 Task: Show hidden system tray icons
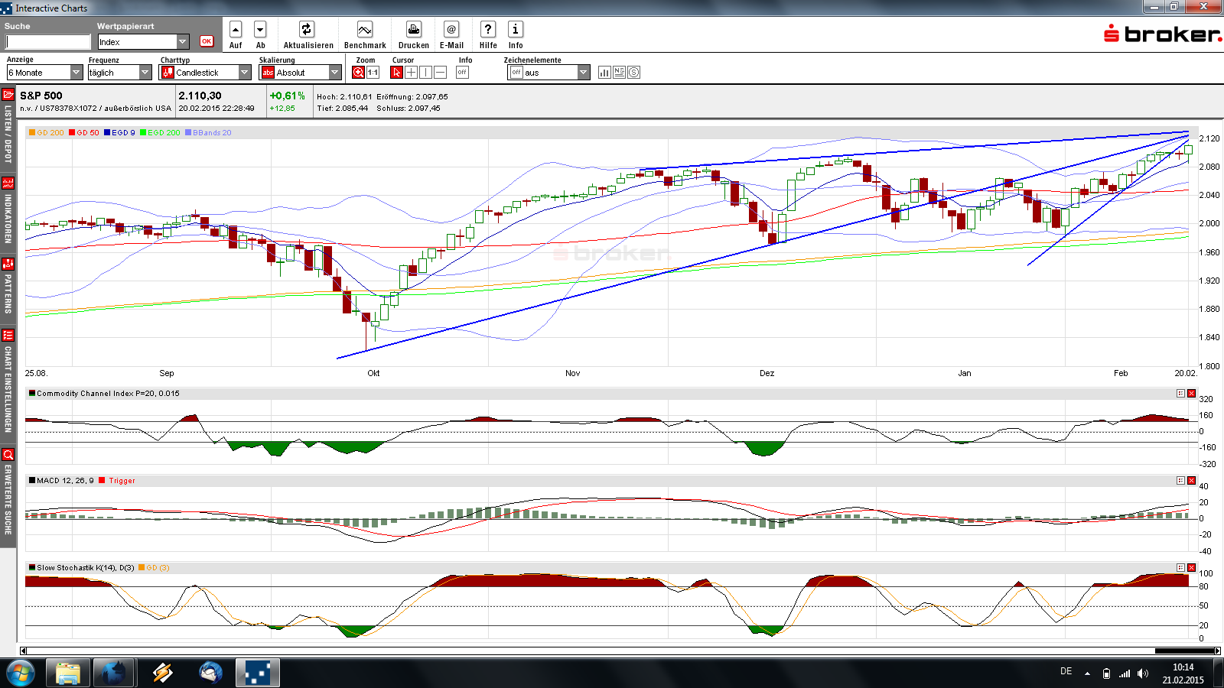coord(1087,673)
